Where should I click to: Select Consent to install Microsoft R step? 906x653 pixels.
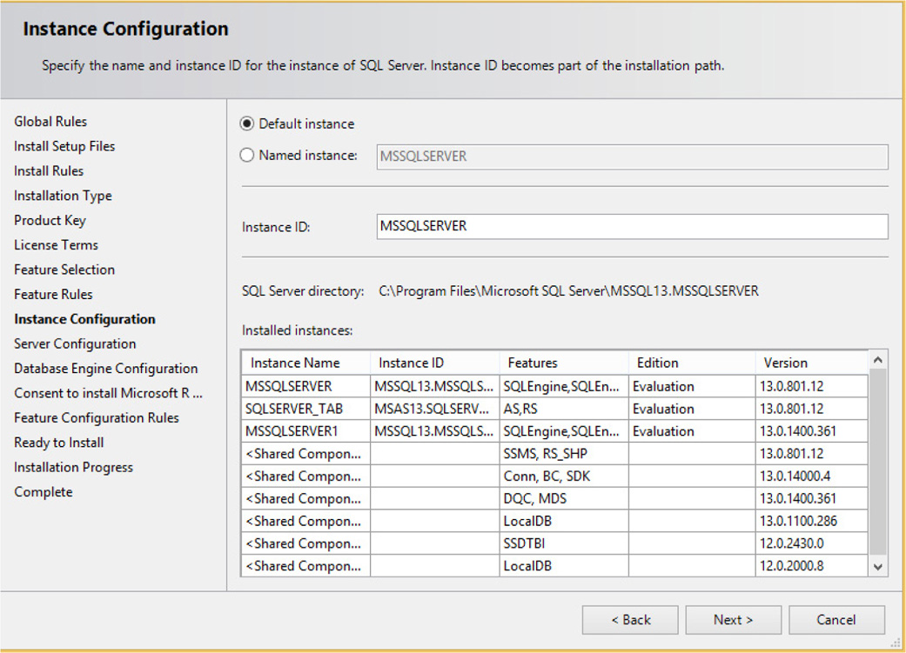coord(108,393)
